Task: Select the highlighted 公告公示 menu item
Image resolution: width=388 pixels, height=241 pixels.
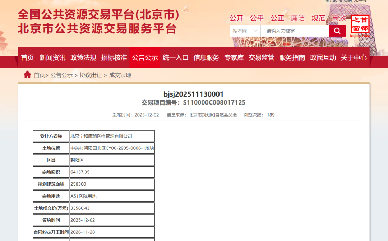Action: [x=145, y=57]
